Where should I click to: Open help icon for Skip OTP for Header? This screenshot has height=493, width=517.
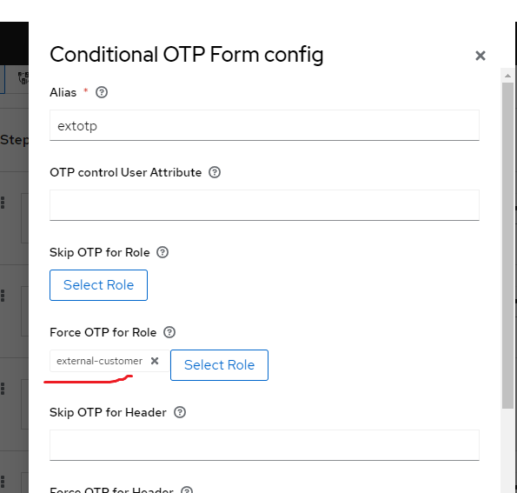pyautogui.click(x=180, y=412)
